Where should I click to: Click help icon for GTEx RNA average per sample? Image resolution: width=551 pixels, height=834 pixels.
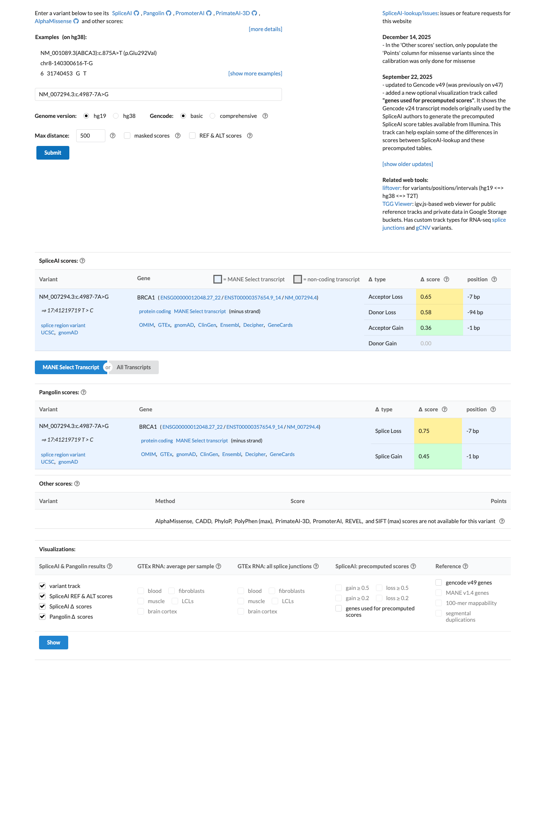tap(219, 566)
